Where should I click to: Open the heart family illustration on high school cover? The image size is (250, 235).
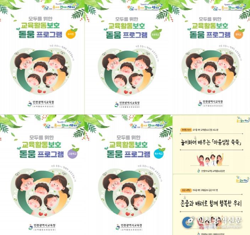click(x=41, y=192)
